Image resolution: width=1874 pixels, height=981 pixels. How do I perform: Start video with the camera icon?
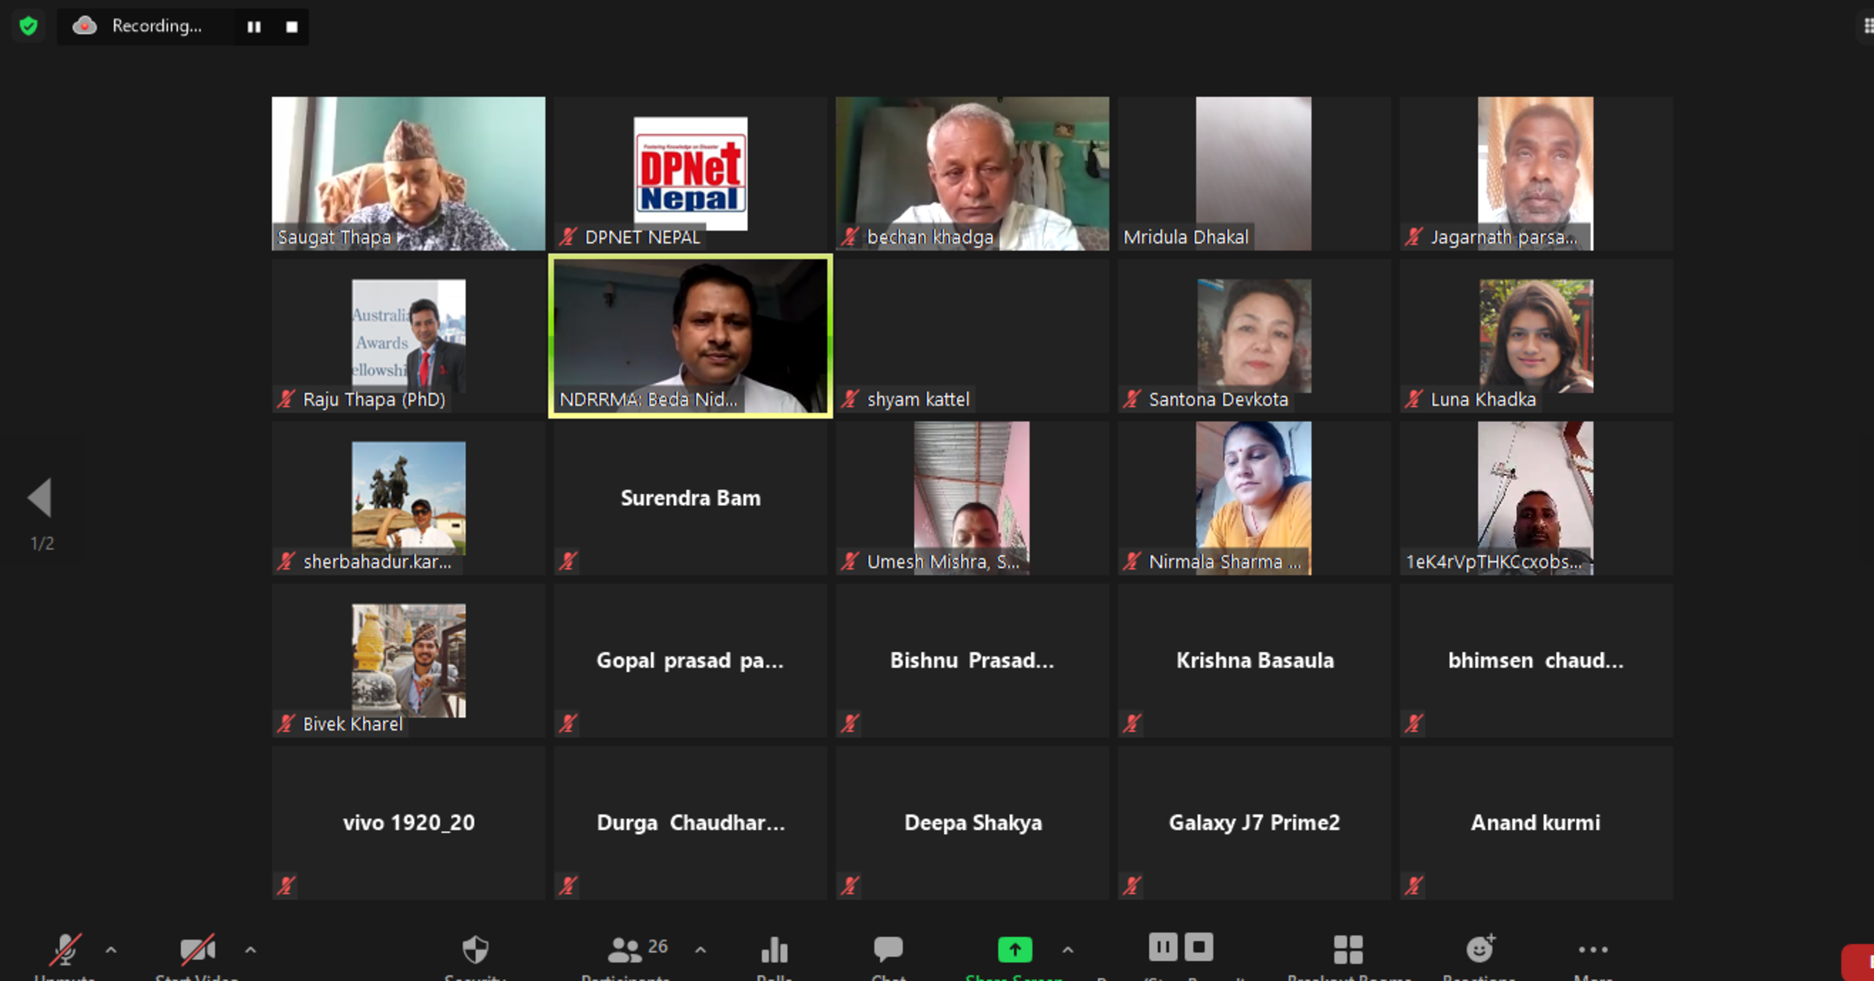[x=196, y=950]
